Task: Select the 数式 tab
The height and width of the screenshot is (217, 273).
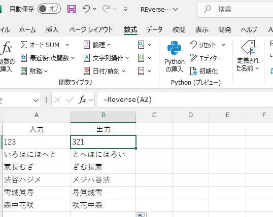Action: pyautogui.click(x=130, y=29)
